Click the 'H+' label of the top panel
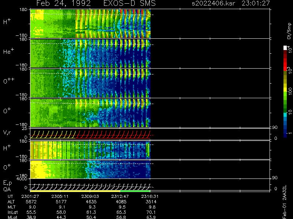 (x=7, y=22)
